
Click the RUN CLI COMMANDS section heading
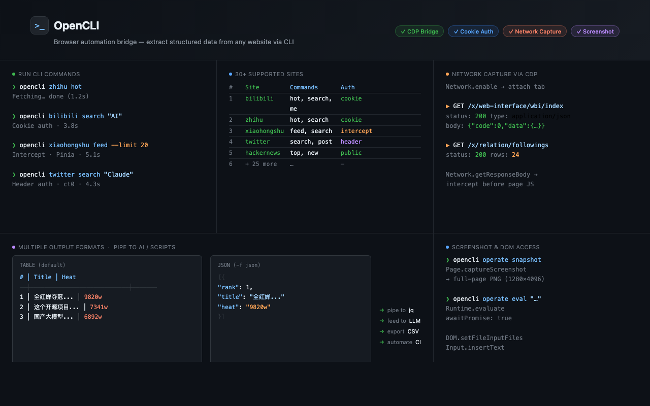pos(49,74)
